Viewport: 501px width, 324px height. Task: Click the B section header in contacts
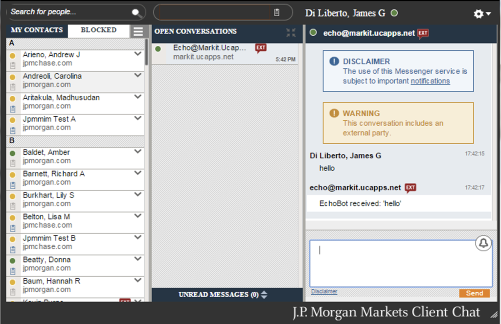[x=75, y=141]
